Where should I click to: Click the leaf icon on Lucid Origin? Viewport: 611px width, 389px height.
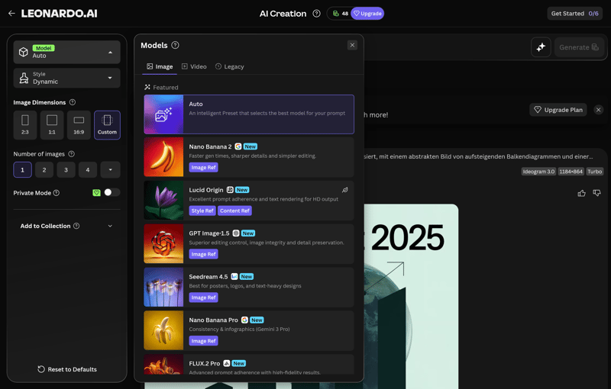click(345, 190)
